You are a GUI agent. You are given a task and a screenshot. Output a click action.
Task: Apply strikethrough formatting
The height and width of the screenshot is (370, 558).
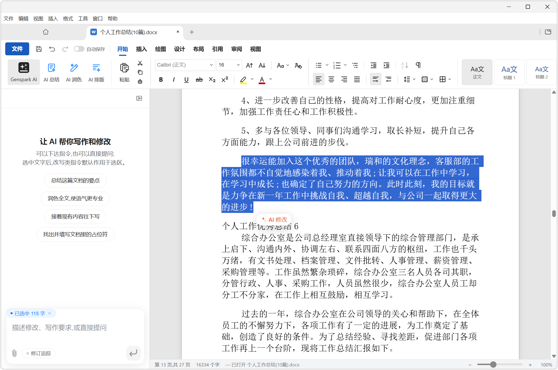(x=199, y=80)
